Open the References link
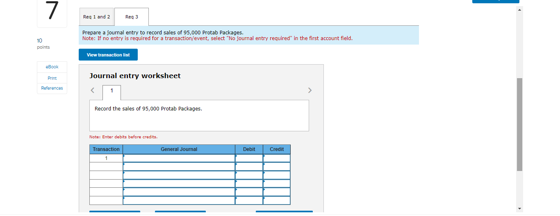The height and width of the screenshot is (216, 560). [x=52, y=88]
